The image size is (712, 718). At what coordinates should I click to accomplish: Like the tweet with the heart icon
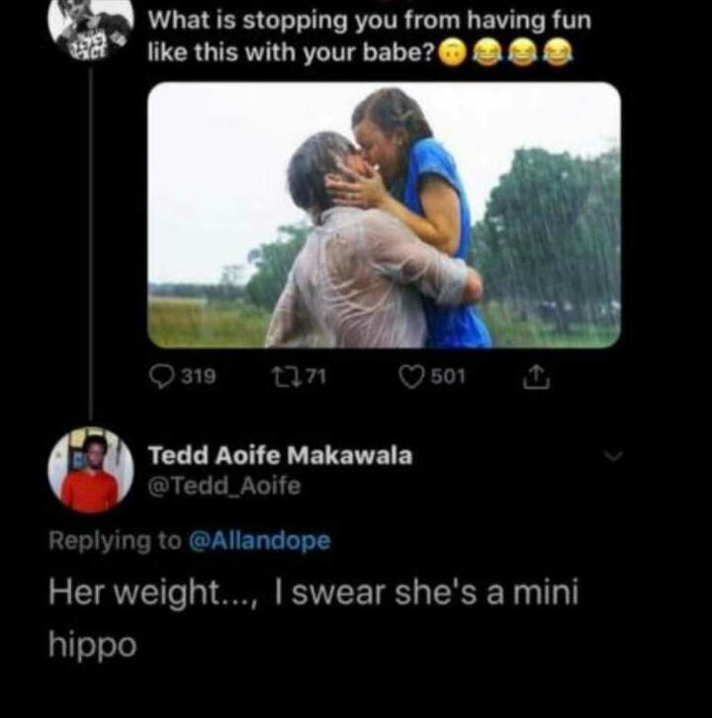[410, 377]
